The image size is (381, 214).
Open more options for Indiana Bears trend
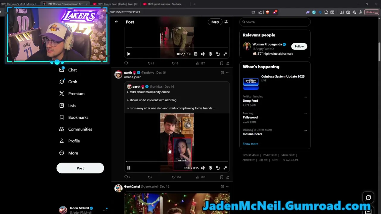[x=305, y=130]
